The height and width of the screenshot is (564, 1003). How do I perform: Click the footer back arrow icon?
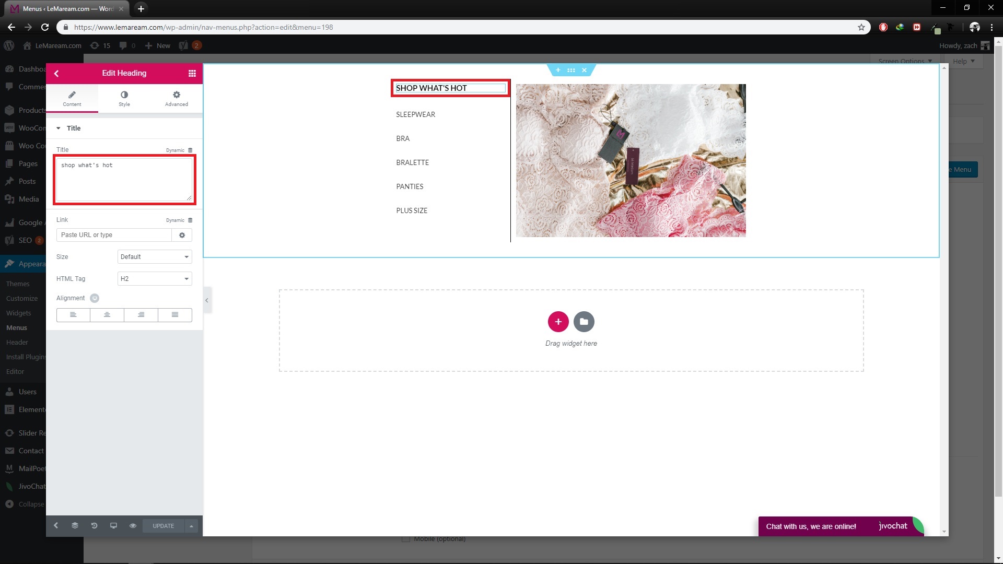[x=56, y=526]
